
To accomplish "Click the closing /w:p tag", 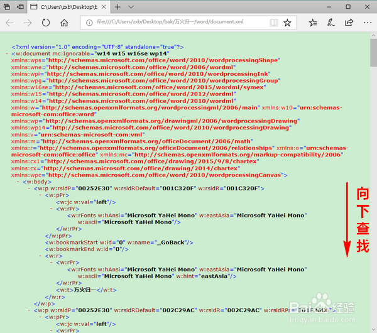I will click(44, 303).
